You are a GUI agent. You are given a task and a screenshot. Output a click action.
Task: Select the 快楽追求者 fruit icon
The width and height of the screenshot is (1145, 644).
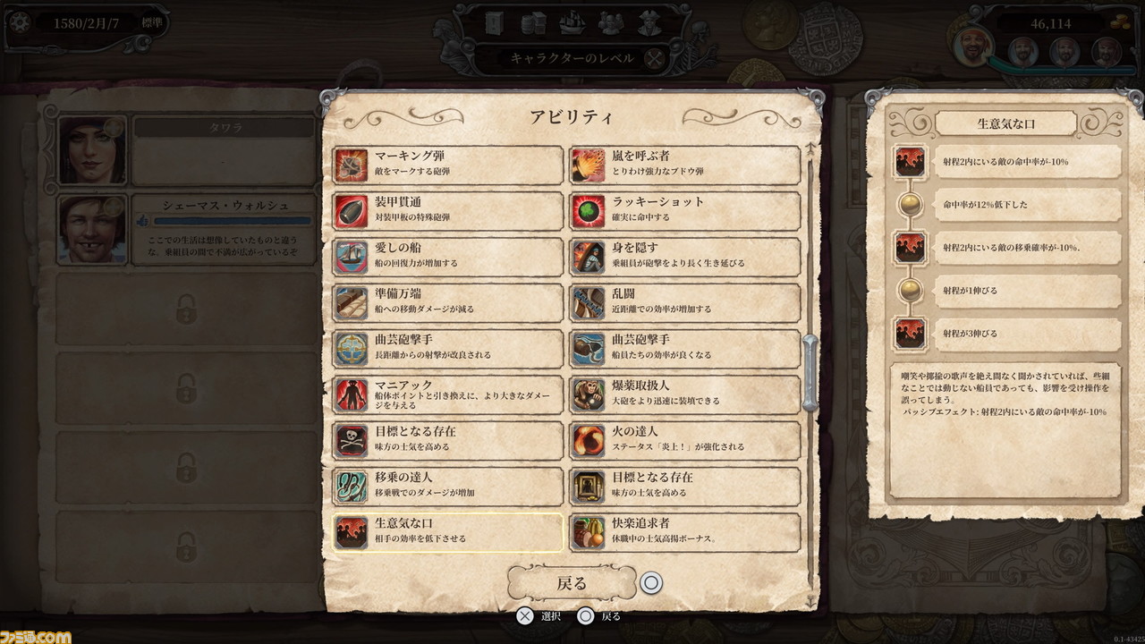589,532
